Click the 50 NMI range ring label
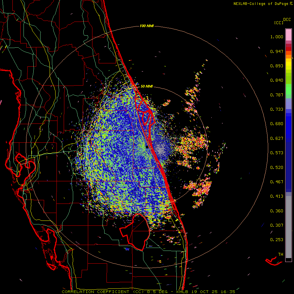 click(x=147, y=86)
